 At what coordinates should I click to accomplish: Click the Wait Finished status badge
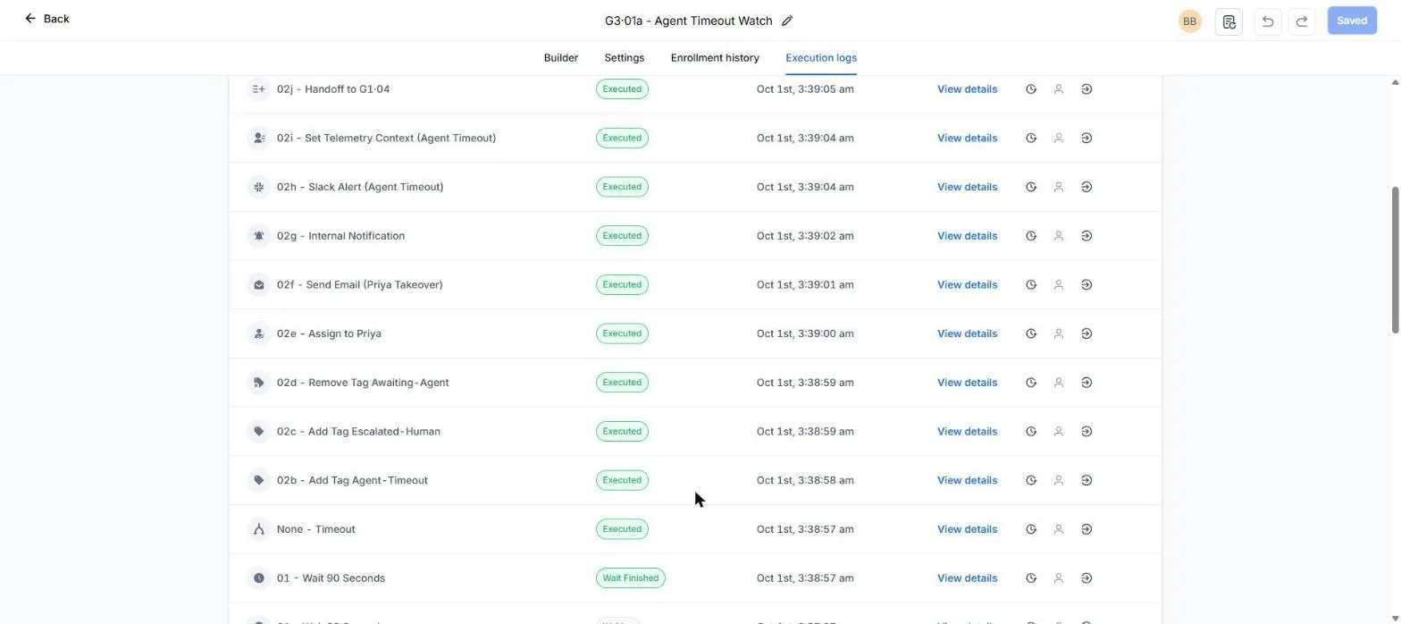pos(631,578)
